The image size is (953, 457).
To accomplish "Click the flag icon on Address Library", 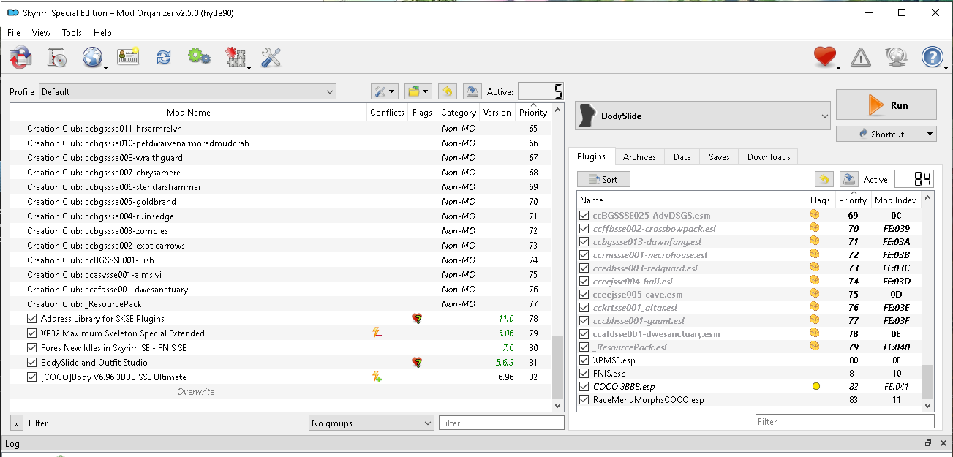I will click(x=417, y=319).
